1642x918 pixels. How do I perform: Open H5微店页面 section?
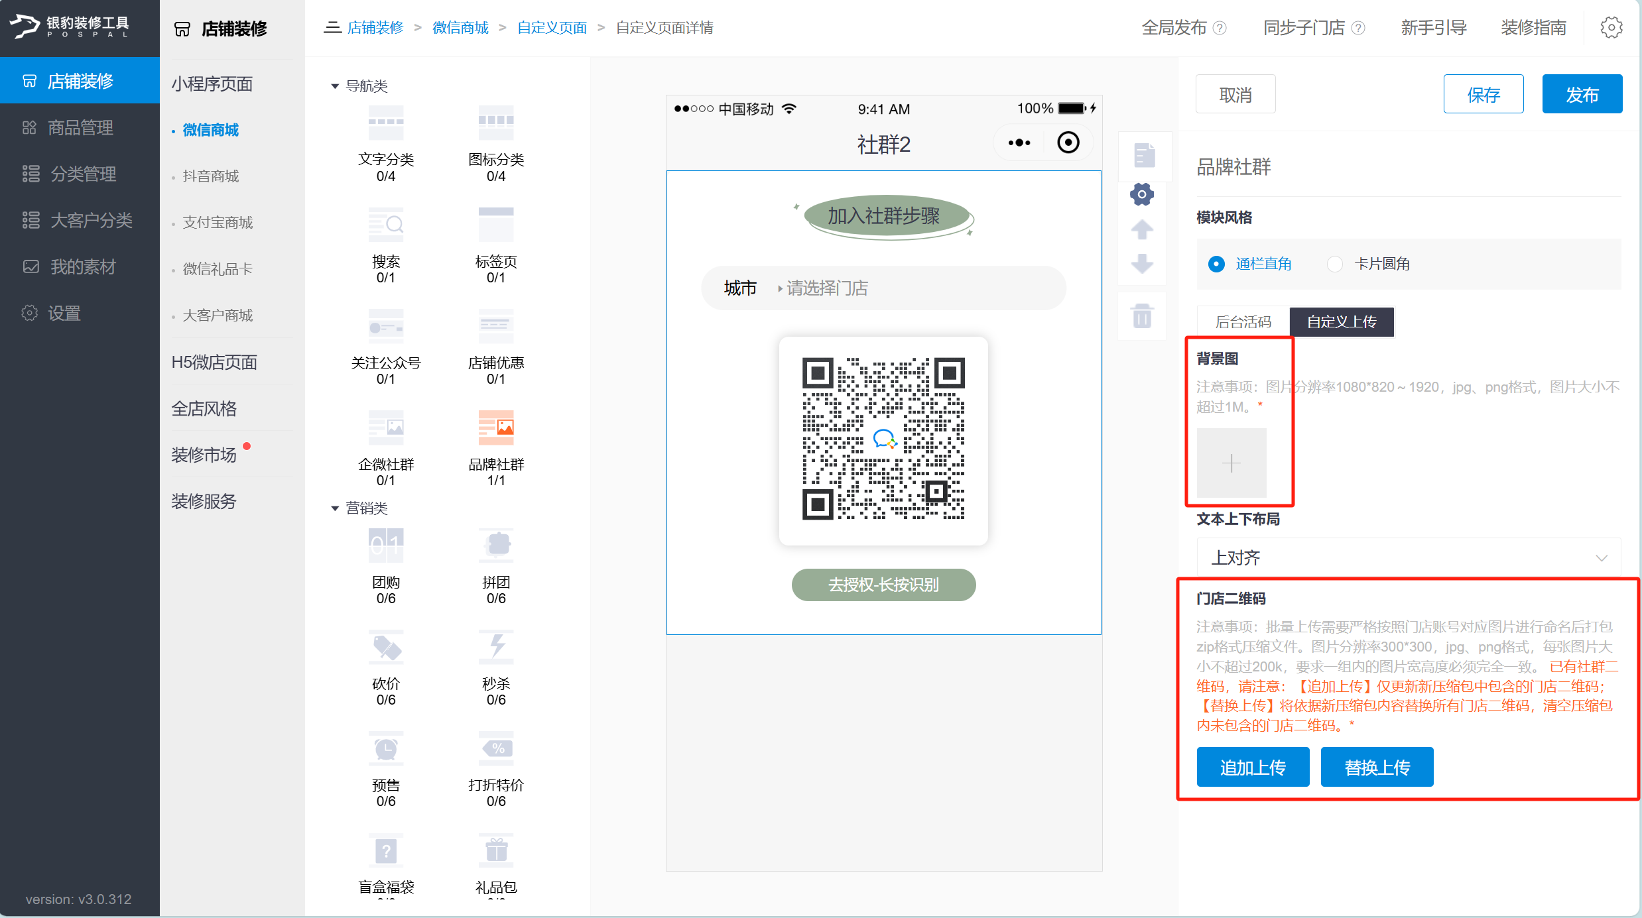(x=214, y=362)
